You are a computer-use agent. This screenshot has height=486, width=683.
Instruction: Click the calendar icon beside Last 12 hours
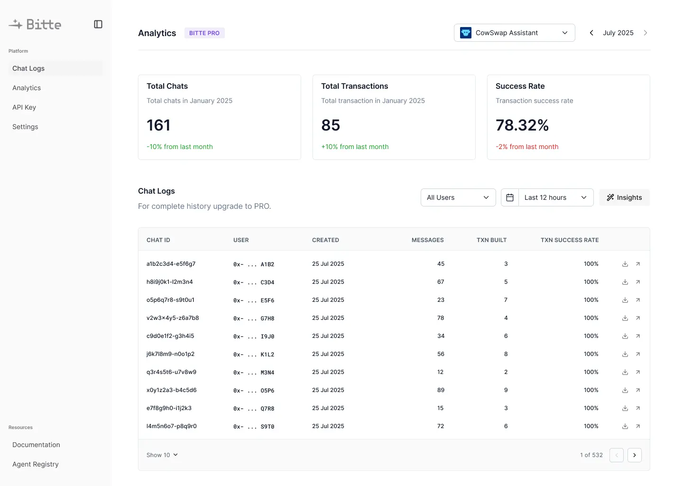[x=510, y=197]
